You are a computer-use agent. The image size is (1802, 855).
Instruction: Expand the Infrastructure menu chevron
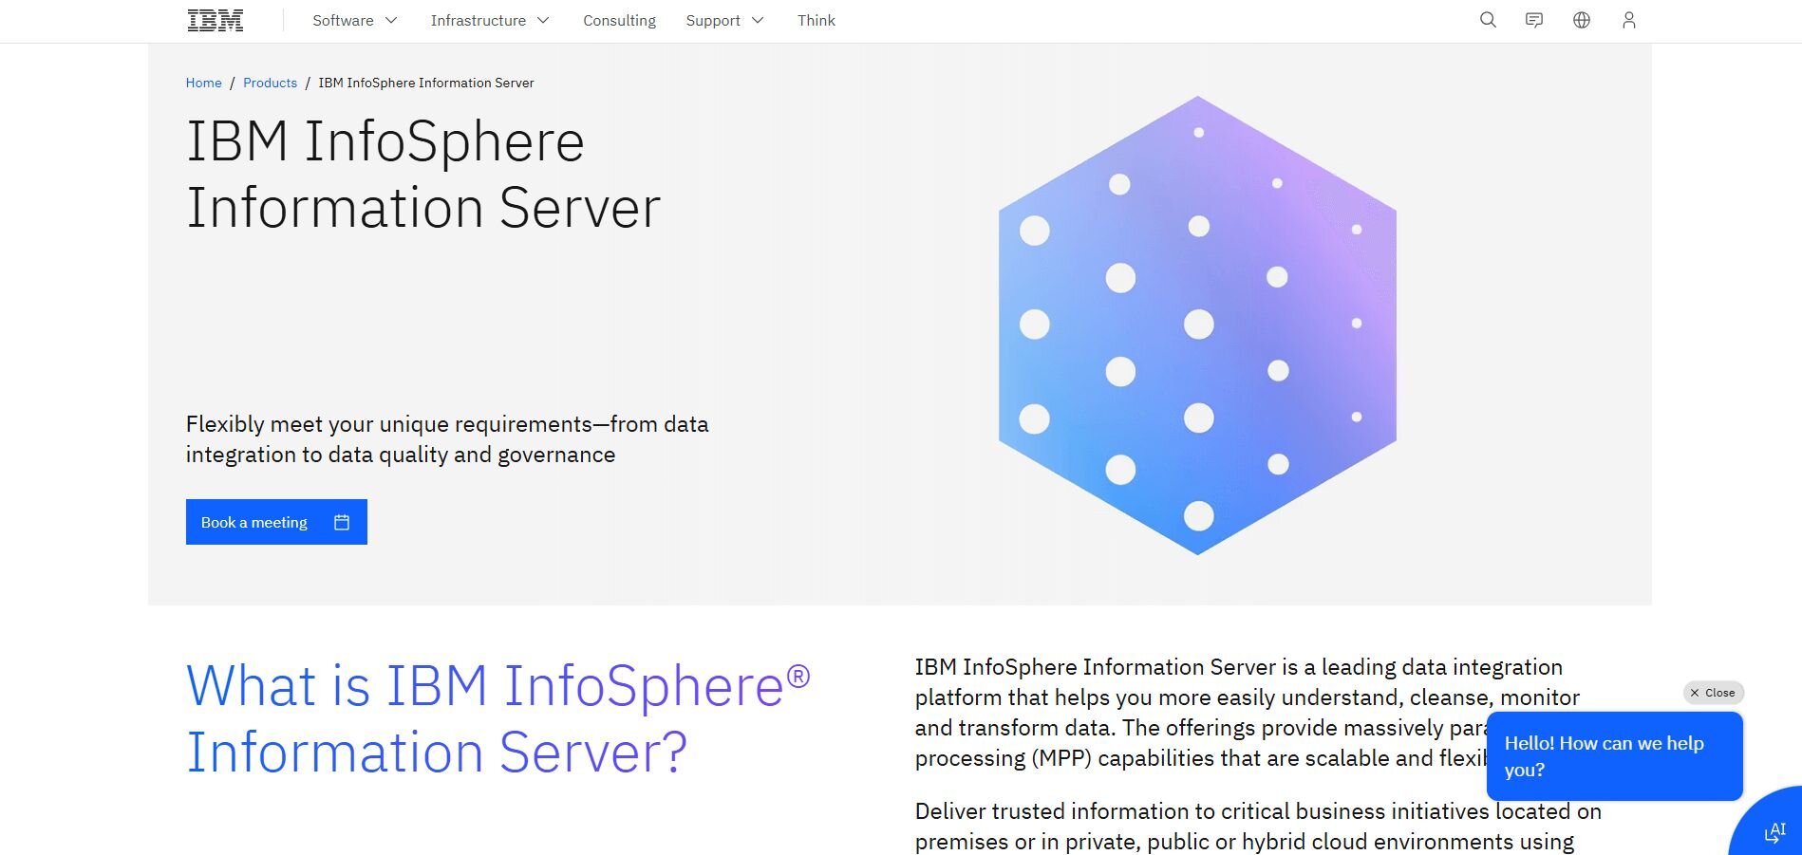pos(543,21)
